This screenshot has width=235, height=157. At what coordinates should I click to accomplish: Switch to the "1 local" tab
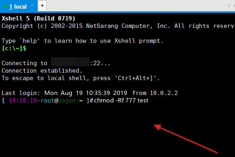point(18,7)
